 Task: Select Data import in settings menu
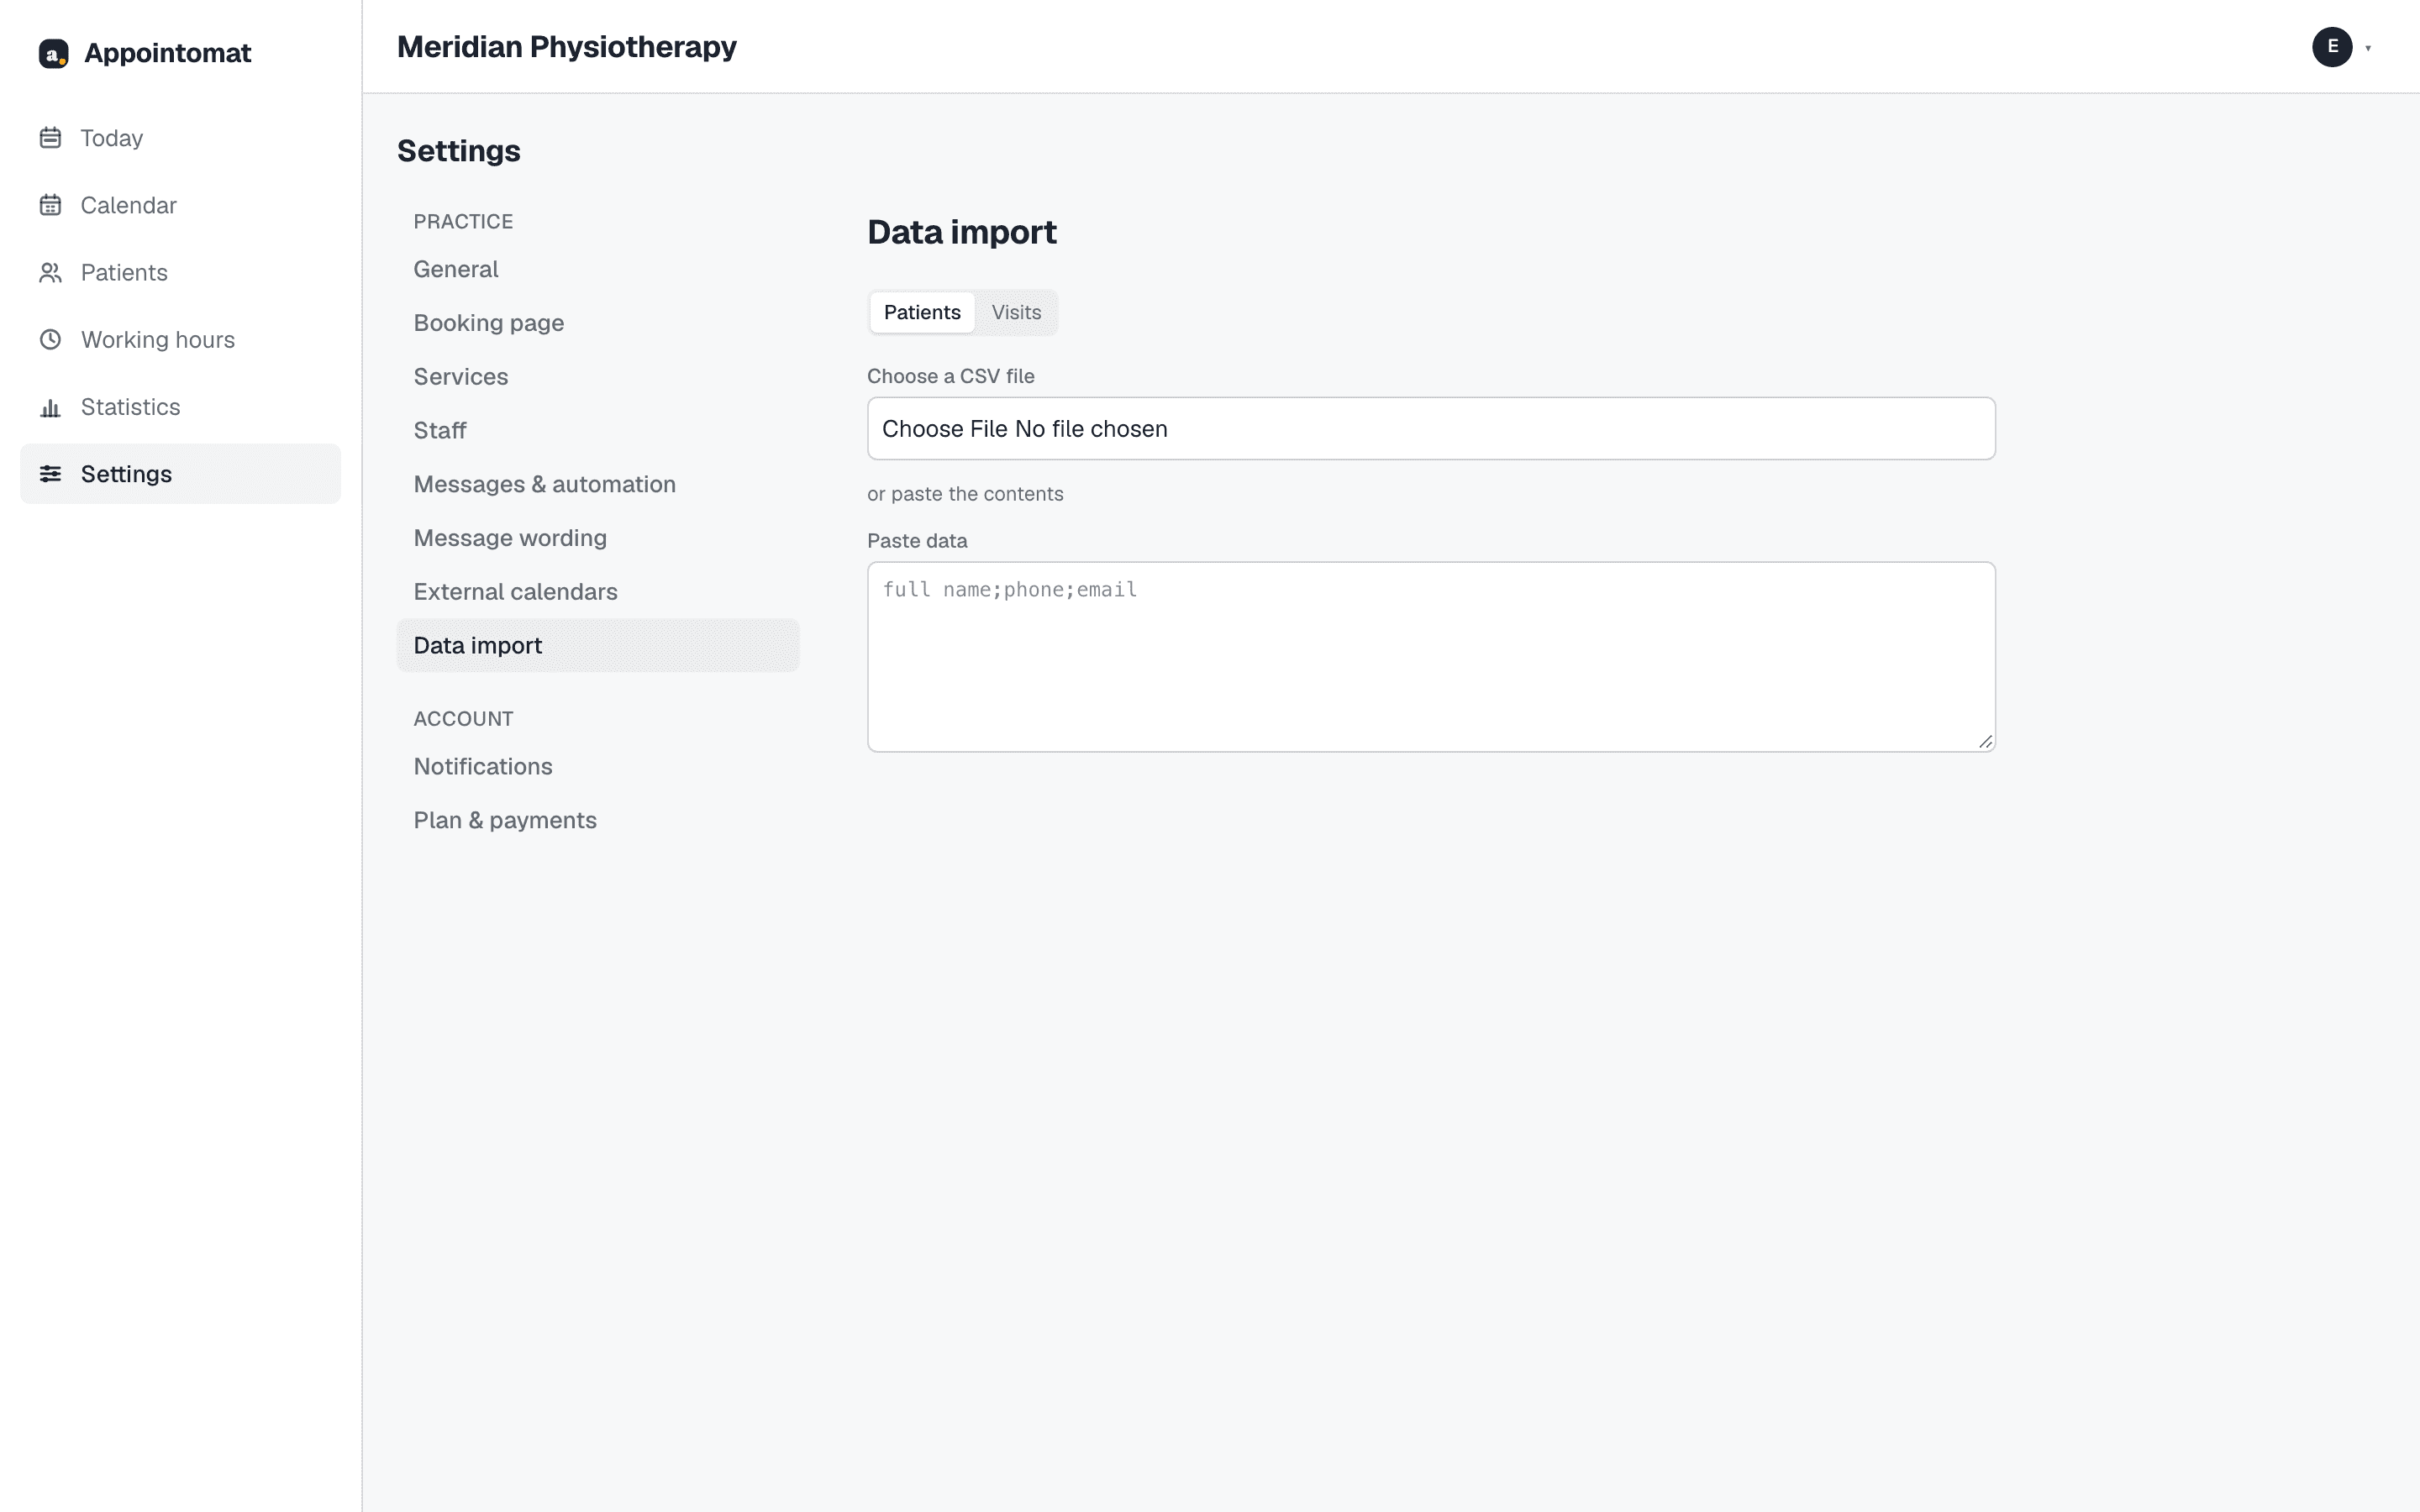coord(598,646)
